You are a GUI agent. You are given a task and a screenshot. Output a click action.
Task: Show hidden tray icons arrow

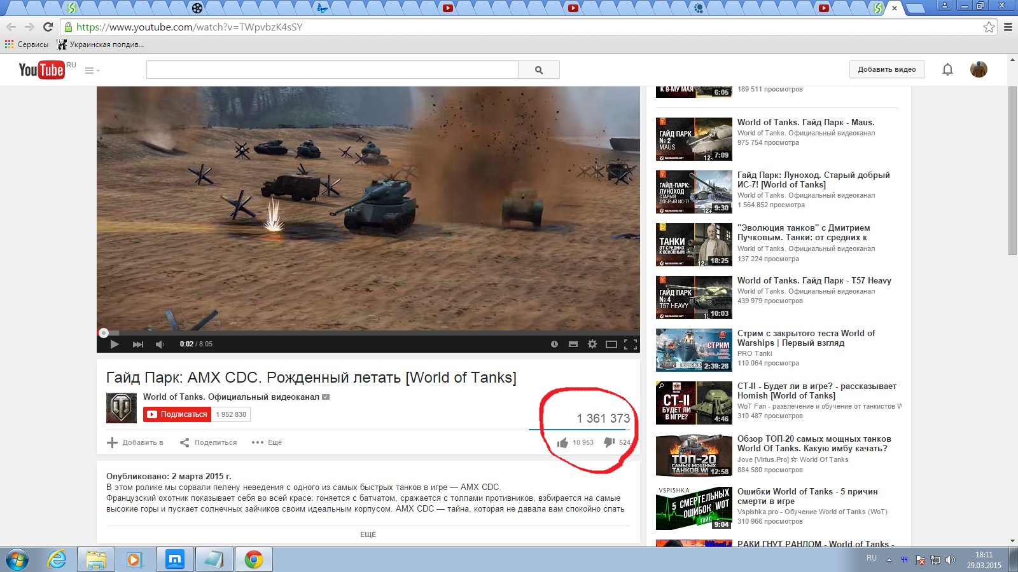click(889, 560)
